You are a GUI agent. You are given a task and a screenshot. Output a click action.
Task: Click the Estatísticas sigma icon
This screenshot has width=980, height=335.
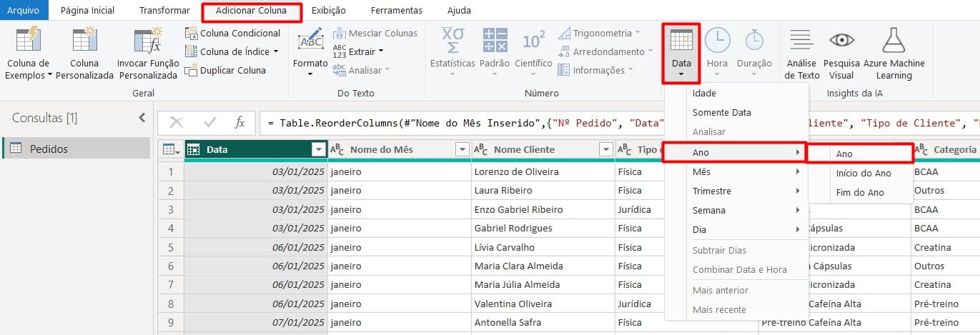pos(452,40)
